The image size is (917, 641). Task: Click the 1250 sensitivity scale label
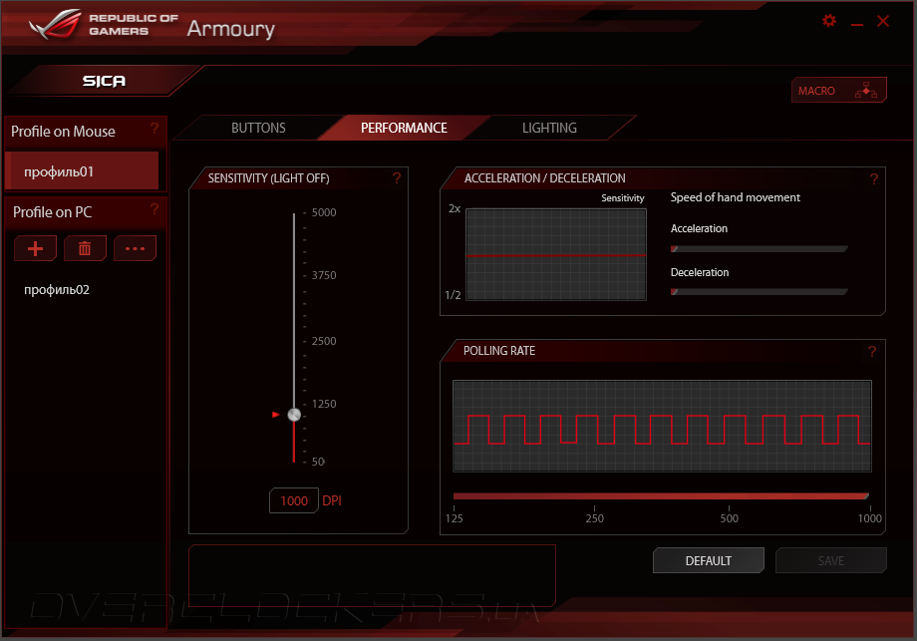click(x=324, y=404)
